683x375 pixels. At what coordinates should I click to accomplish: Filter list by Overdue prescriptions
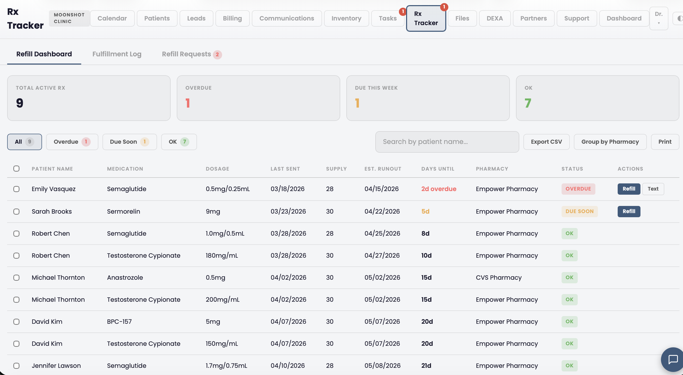tap(72, 142)
